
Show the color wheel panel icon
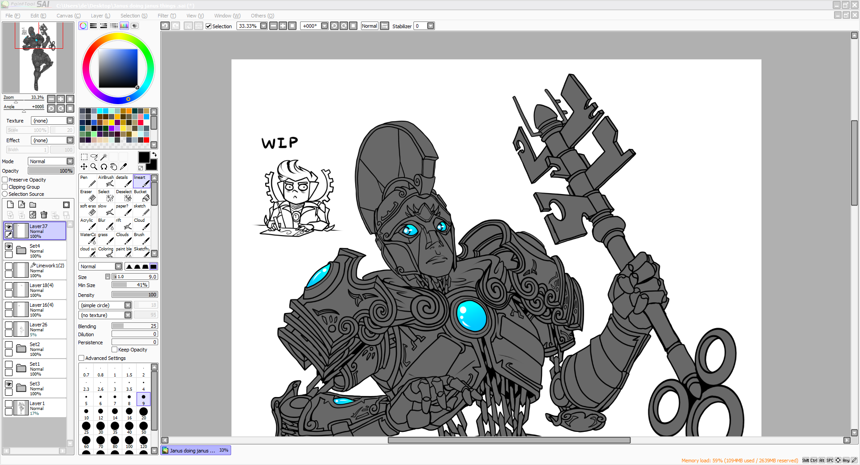83,26
